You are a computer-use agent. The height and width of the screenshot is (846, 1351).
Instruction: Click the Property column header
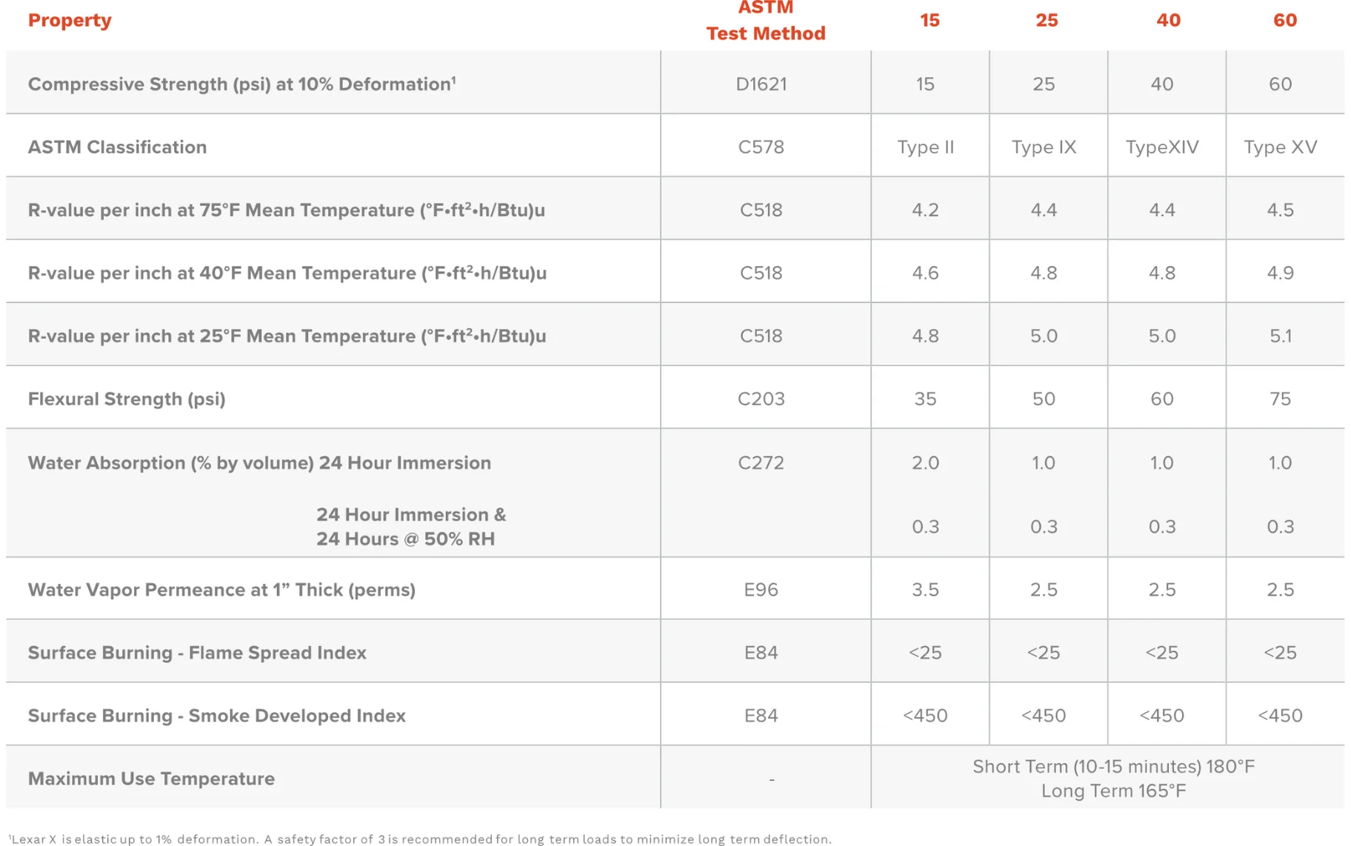(x=70, y=20)
